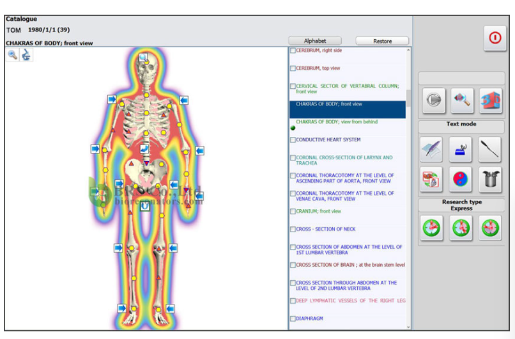Check the CEREBRUM, top view checkbox
Image resolution: width=515 pixels, height=339 pixels.
coord(293,68)
